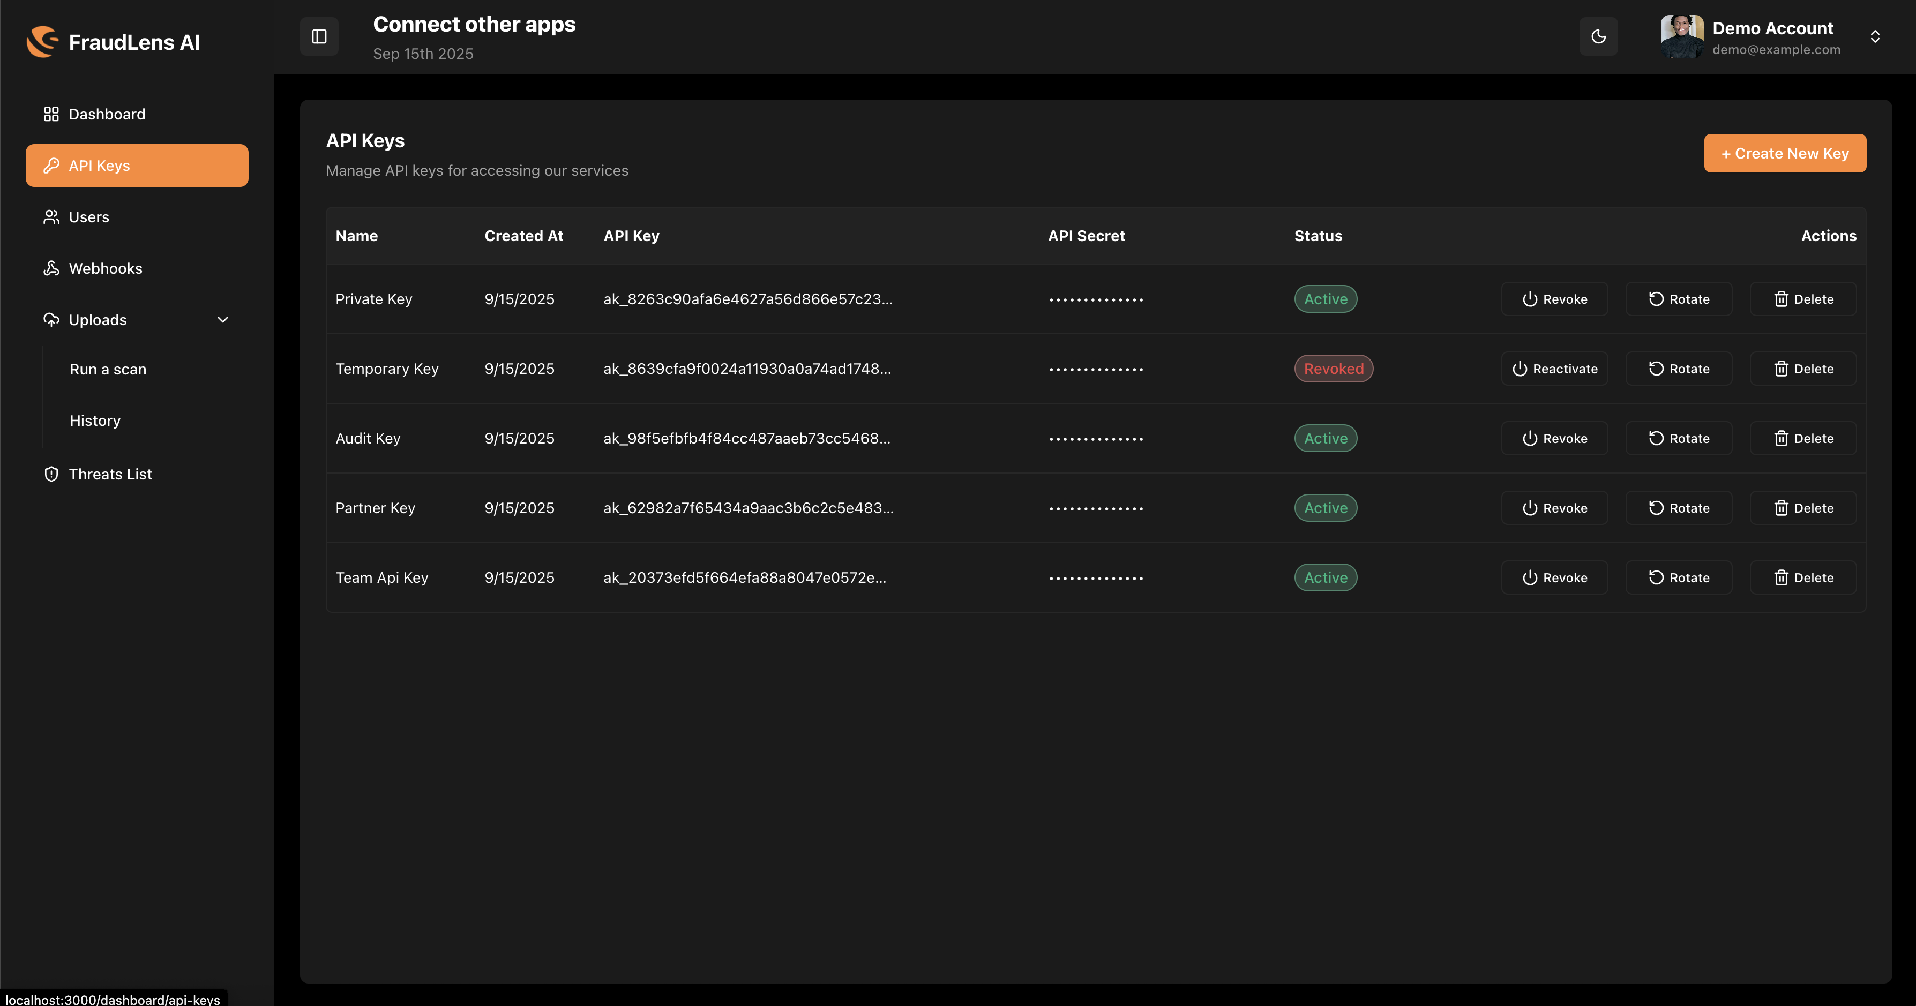Click the Create New Key button

pyautogui.click(x=1784, y=153)
